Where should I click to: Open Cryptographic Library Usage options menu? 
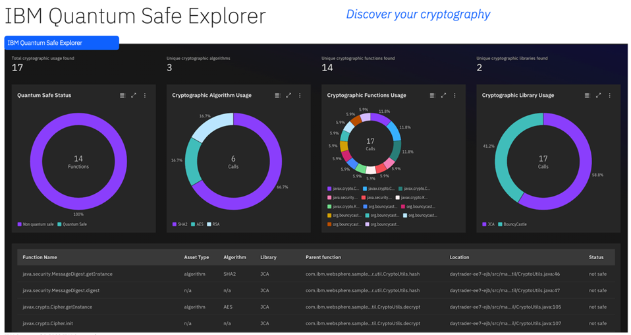pos(610,96)
